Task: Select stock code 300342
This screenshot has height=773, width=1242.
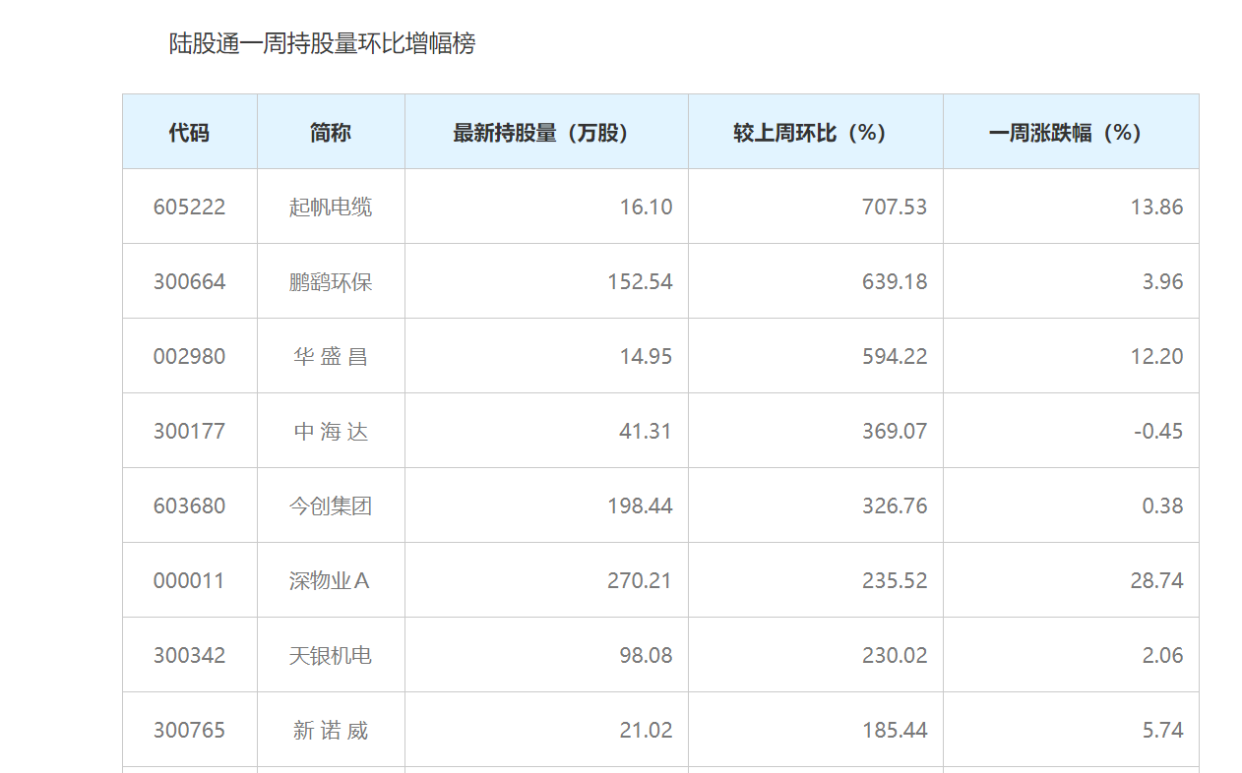Action: (189, 656)
